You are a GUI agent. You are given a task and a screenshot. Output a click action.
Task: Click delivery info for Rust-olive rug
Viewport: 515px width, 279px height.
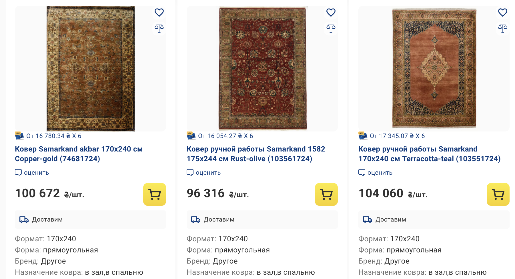(x=219, y=220)
